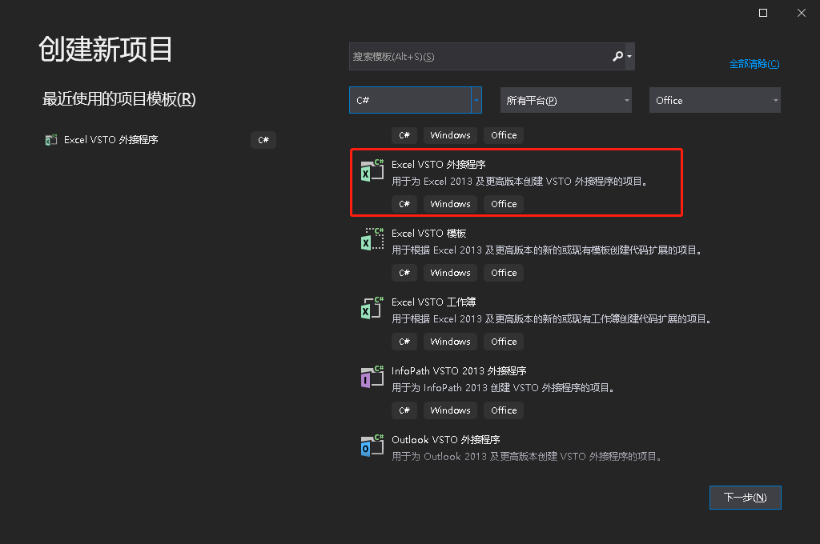The height and width of the screenshot is (544, 820).
Task: Click Office tag under InfoPath VSTO 2013
Action: point(504,410)
